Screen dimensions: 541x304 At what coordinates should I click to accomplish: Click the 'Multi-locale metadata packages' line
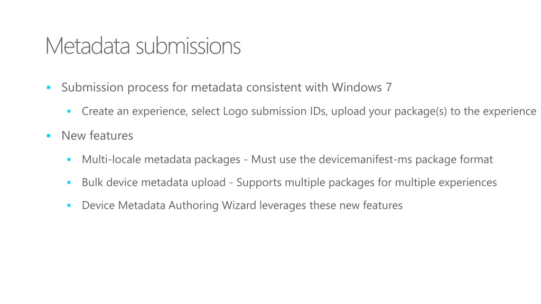(x=287, y=159)
